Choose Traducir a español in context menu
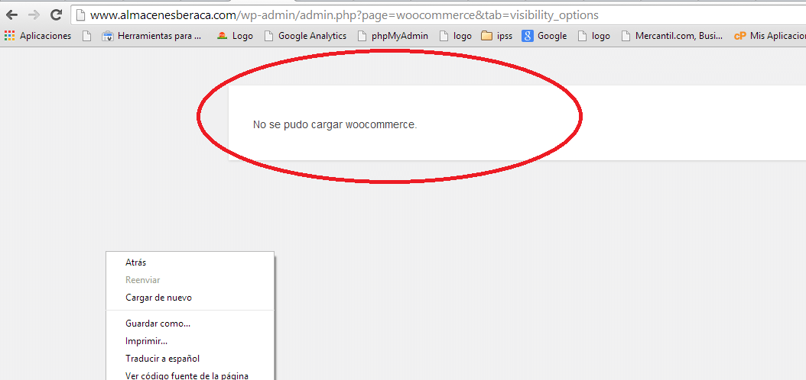The width and height of the screenshot is (806, 380). point(190,358)
